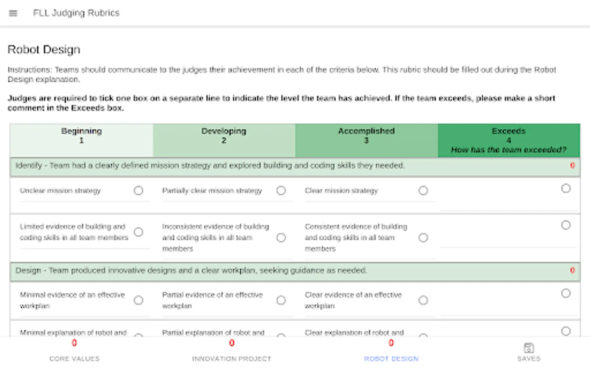
Task: Mark Exceeds radio for effective workplan row
Action: (x=566, y=294)
